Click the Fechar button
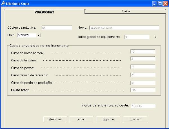Viewport: 169px width, 129px height. tap(135, 119)
